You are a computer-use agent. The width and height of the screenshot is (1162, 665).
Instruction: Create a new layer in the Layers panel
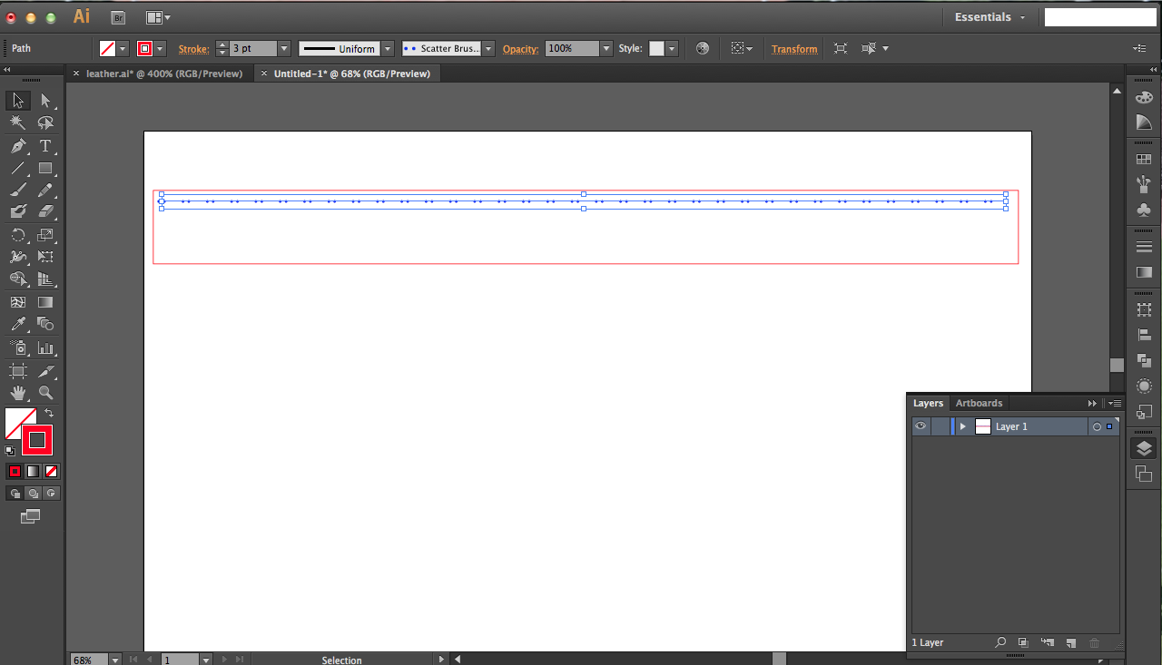click(x=1070, y=642)
